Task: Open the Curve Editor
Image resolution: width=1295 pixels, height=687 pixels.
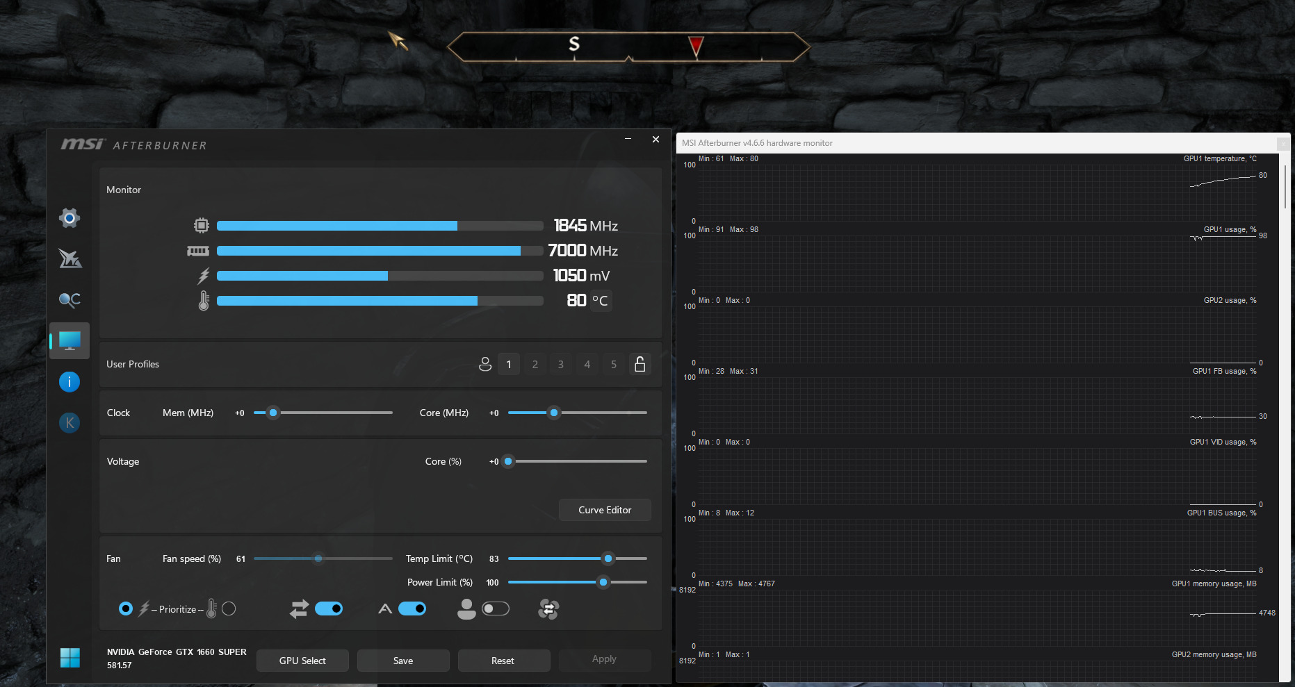Action: click(x=605, y=510)
